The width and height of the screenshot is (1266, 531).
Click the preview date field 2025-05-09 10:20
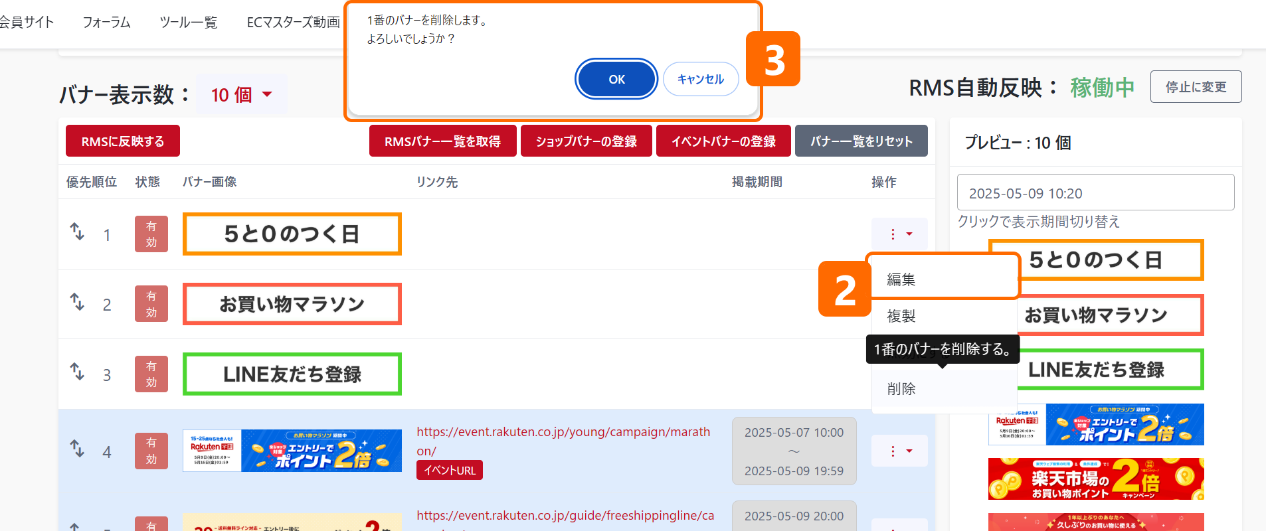tap(1095, 192)
